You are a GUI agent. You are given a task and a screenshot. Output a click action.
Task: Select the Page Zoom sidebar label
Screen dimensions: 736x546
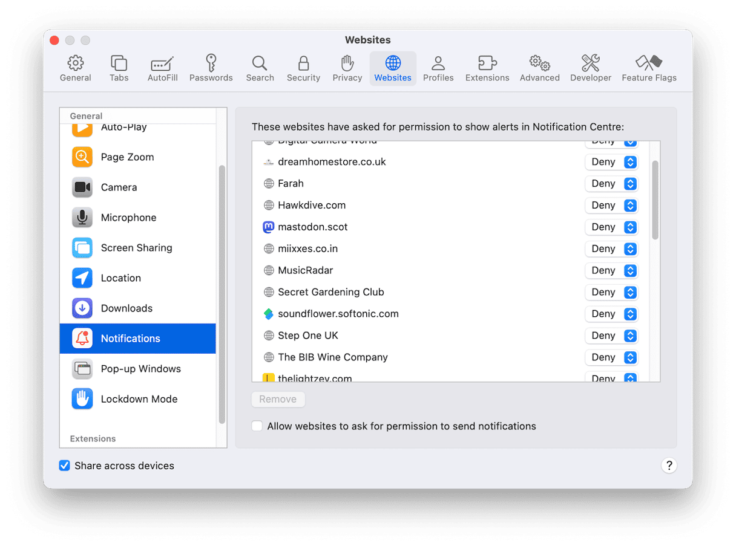(x=127, y=157)
